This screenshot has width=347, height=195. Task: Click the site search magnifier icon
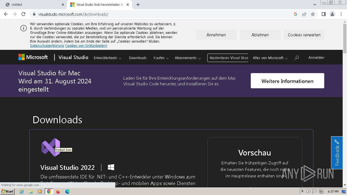pyautogui.click(x=297, y=58)
